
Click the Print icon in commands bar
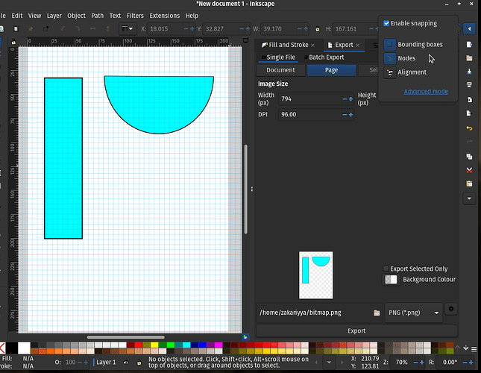[x=469, y=85]
